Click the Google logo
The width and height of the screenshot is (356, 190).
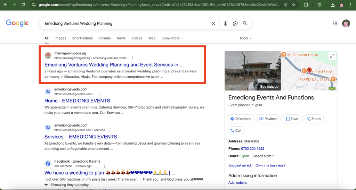pyautogui.click(x=17, y=23)
